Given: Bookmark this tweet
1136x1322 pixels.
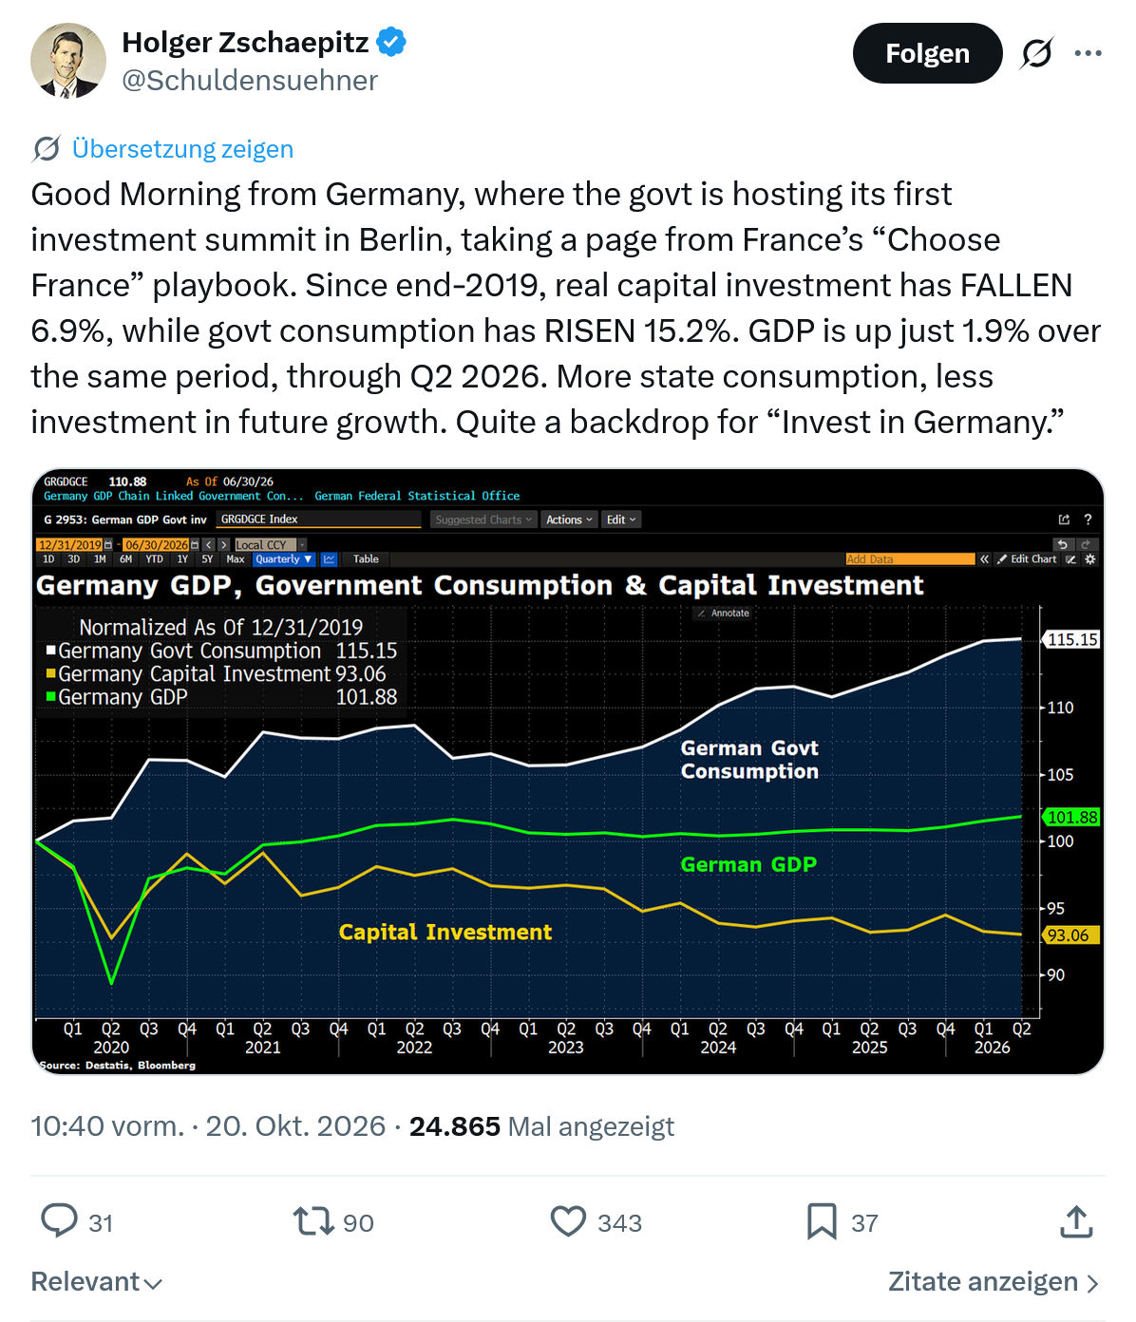Looking at the screenshot, I should point(822,1221).
